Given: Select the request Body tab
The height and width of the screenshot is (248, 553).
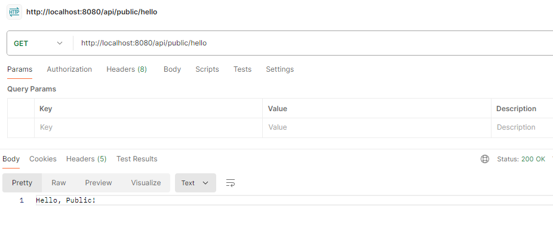Looking at the screenshot, I should tap(172, 69).
